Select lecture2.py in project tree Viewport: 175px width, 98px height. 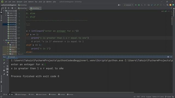click(x=12, y=20)
